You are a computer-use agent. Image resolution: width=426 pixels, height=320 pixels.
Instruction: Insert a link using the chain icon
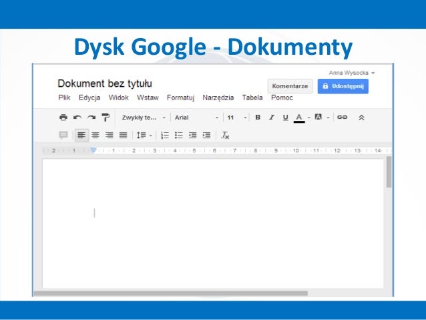(x=342, y=118)
